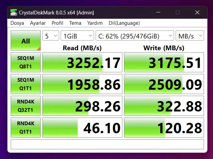
Task: Open the Ayarlar menu
Action: [38, 23]
